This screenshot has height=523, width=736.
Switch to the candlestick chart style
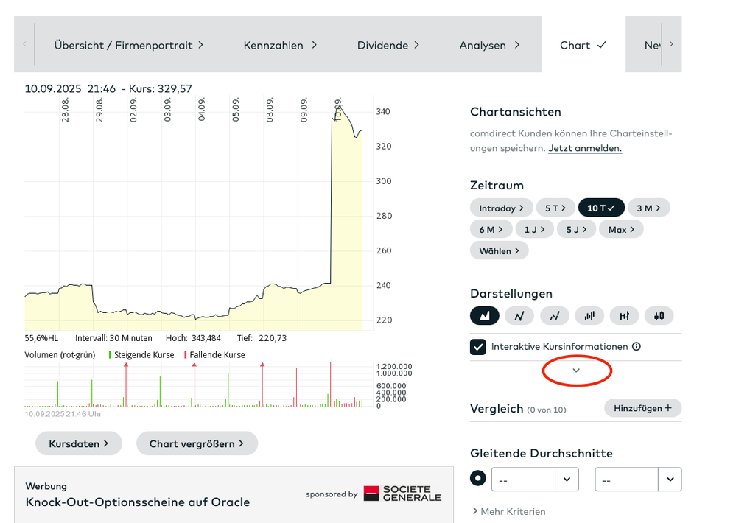pyautogui.click(x=659, y=316)
